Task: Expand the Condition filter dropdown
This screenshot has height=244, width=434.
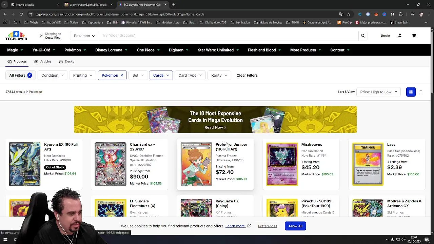Action: pos(53,75)
